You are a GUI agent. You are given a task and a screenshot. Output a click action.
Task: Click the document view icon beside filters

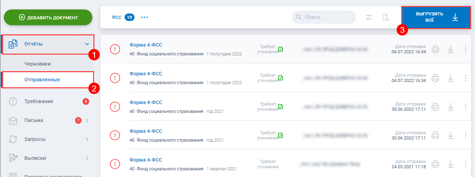[385, 17]
